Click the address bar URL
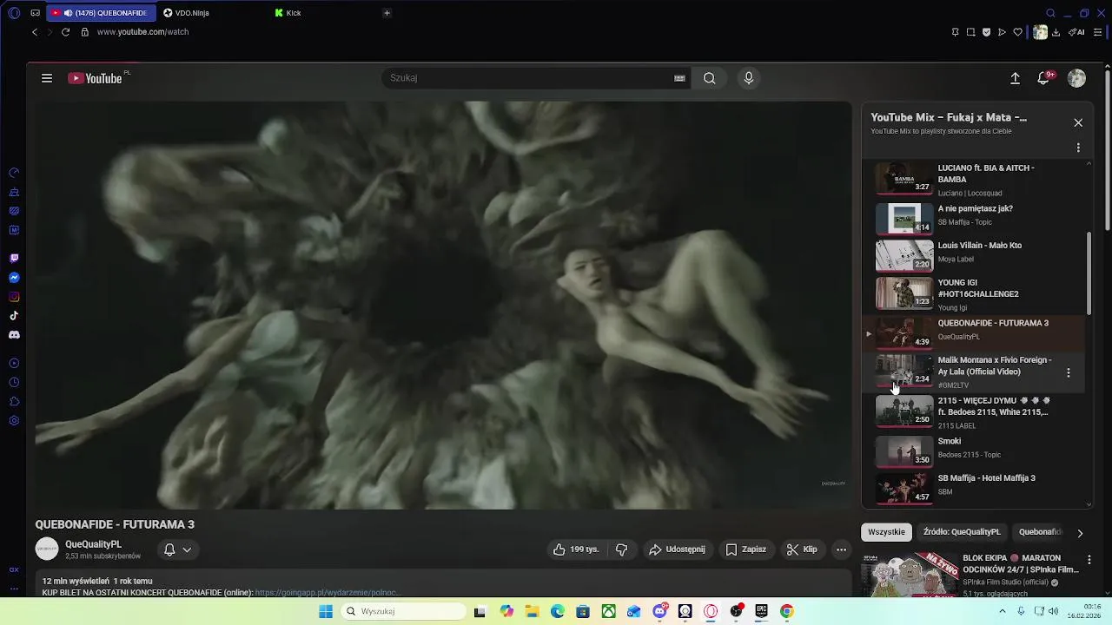This screenshot has height=625, width=1112. 142,32
